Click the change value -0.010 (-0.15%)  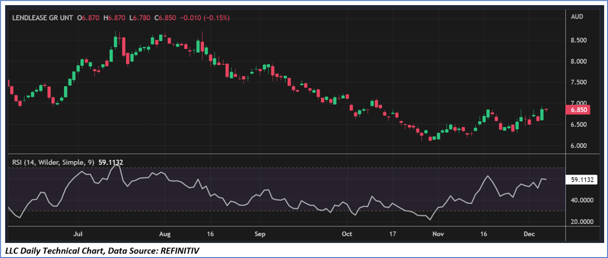[x=205, y=18]
